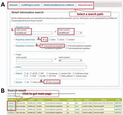Open the LncReg_72 record link
The width and height of the screenshot is (123, 115).
point(11,106)
